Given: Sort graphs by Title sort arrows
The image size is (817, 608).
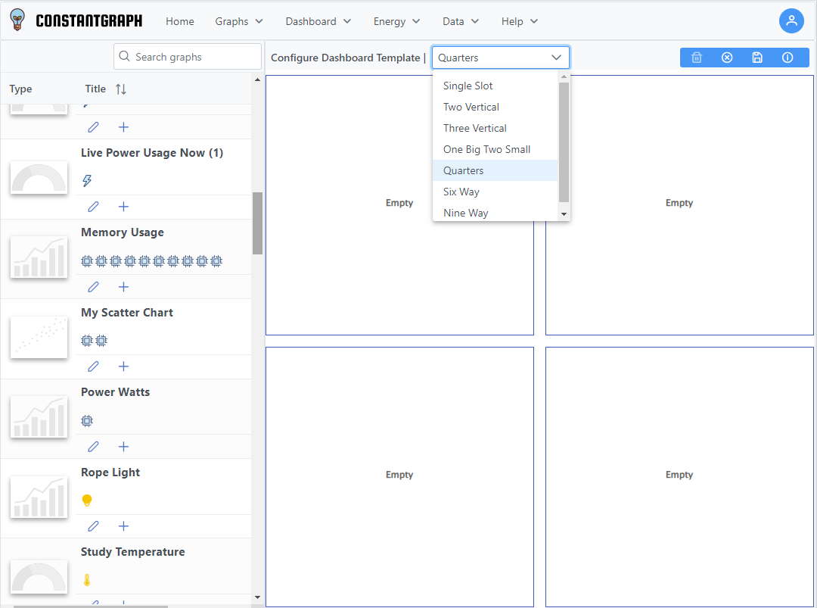Looking at the screenshot, I should pos(121,89).
